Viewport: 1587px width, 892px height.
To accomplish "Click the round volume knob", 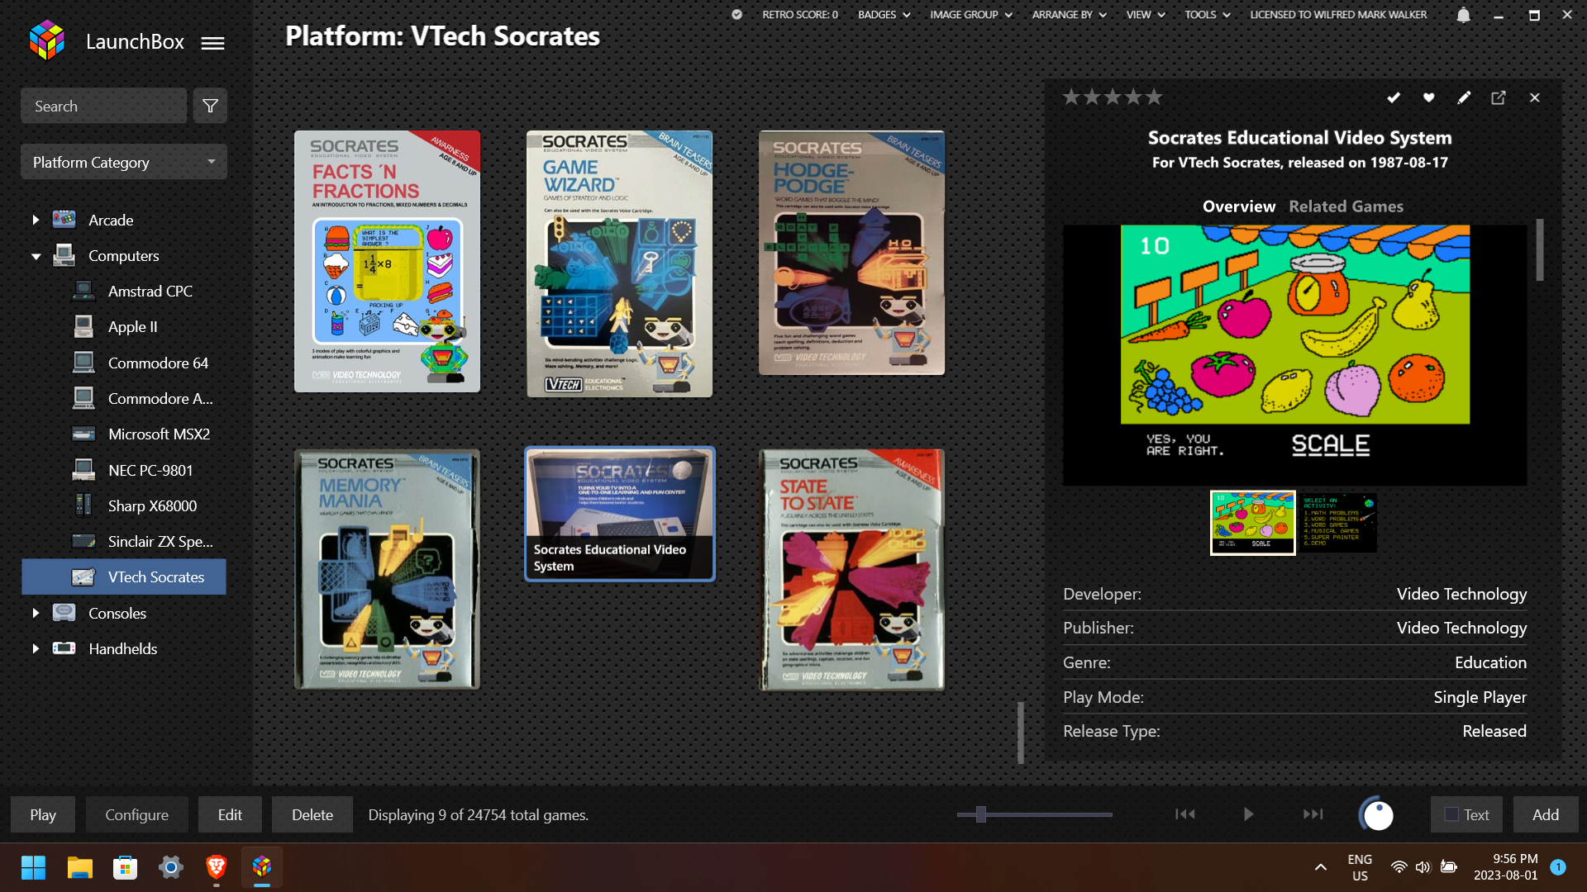I will click(1377, 814).
